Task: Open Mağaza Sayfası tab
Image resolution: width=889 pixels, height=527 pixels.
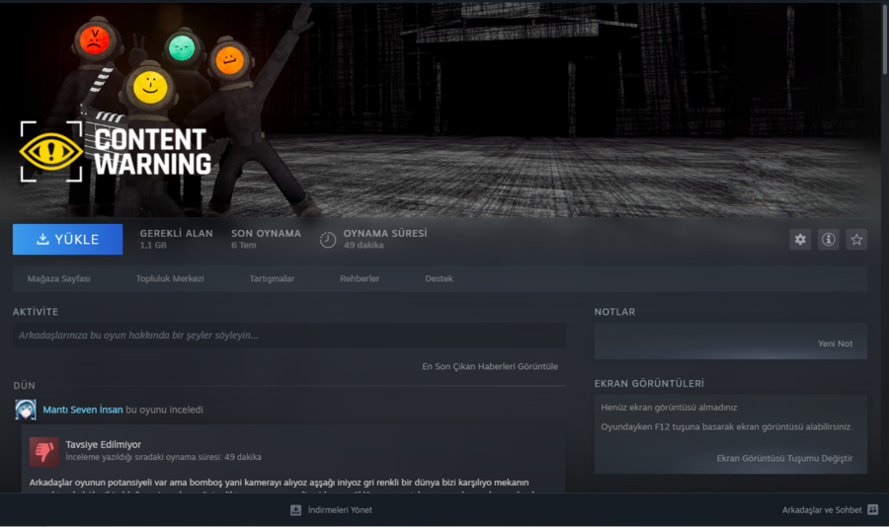Action: pyautogui.click(x=59, y=278)
